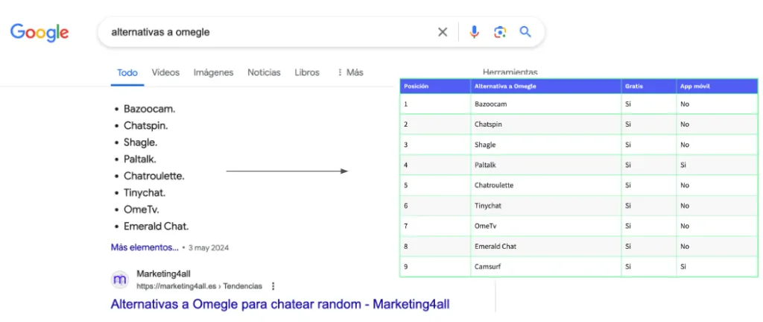Open 'Alternativas a Omegle para chatear random' result
The width and height of the screenshot is (763, 322).
pos(280,305)
